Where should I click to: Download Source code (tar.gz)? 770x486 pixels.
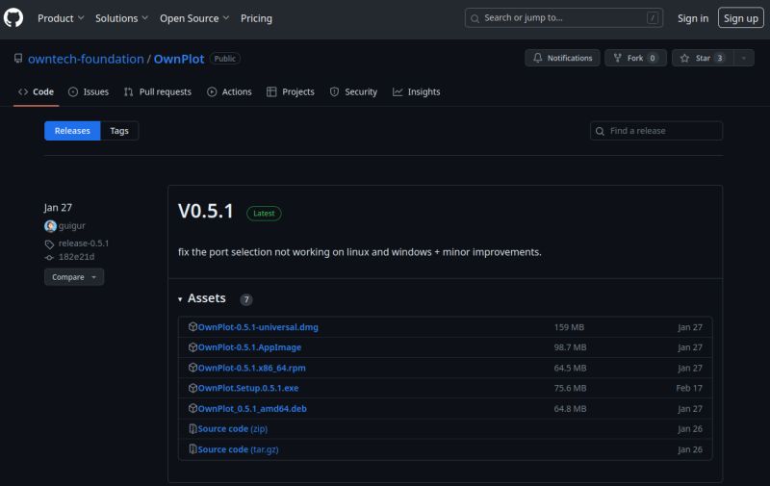(238, 449)
